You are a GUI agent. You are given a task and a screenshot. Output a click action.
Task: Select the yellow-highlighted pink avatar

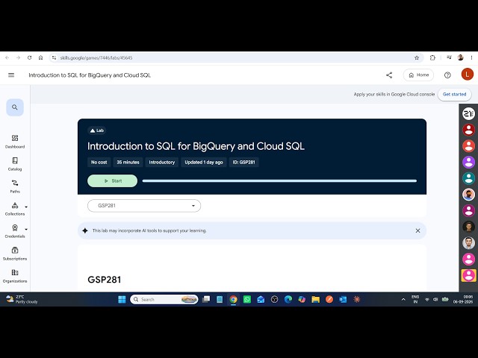pos(468,275)
